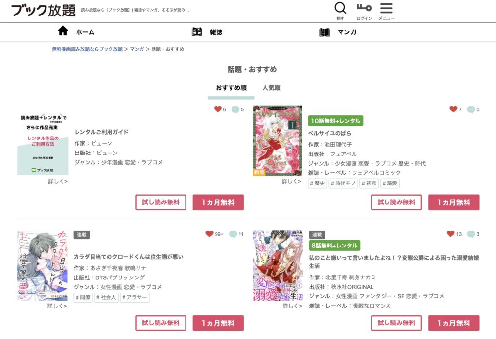
Task: Like ベルサイユのばら with heart icon
Action: tap(453, 109)
